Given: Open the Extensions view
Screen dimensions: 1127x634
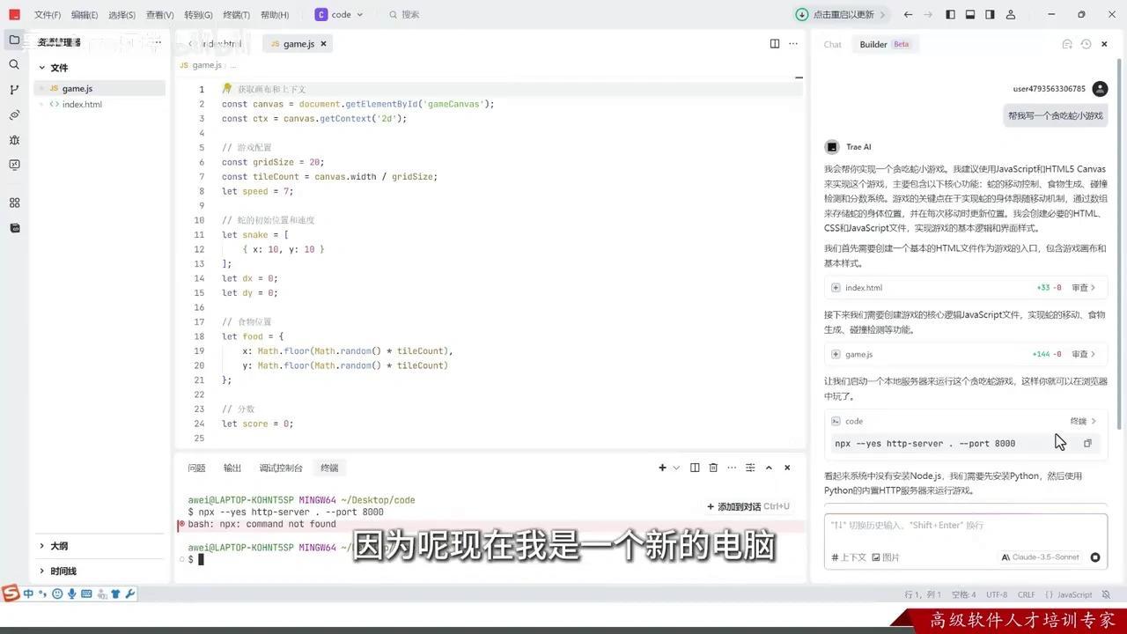Looking at the screenshot, I should coord(14,203).
